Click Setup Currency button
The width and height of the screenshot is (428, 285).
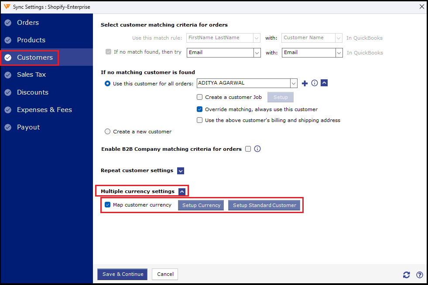coord(201,205)
